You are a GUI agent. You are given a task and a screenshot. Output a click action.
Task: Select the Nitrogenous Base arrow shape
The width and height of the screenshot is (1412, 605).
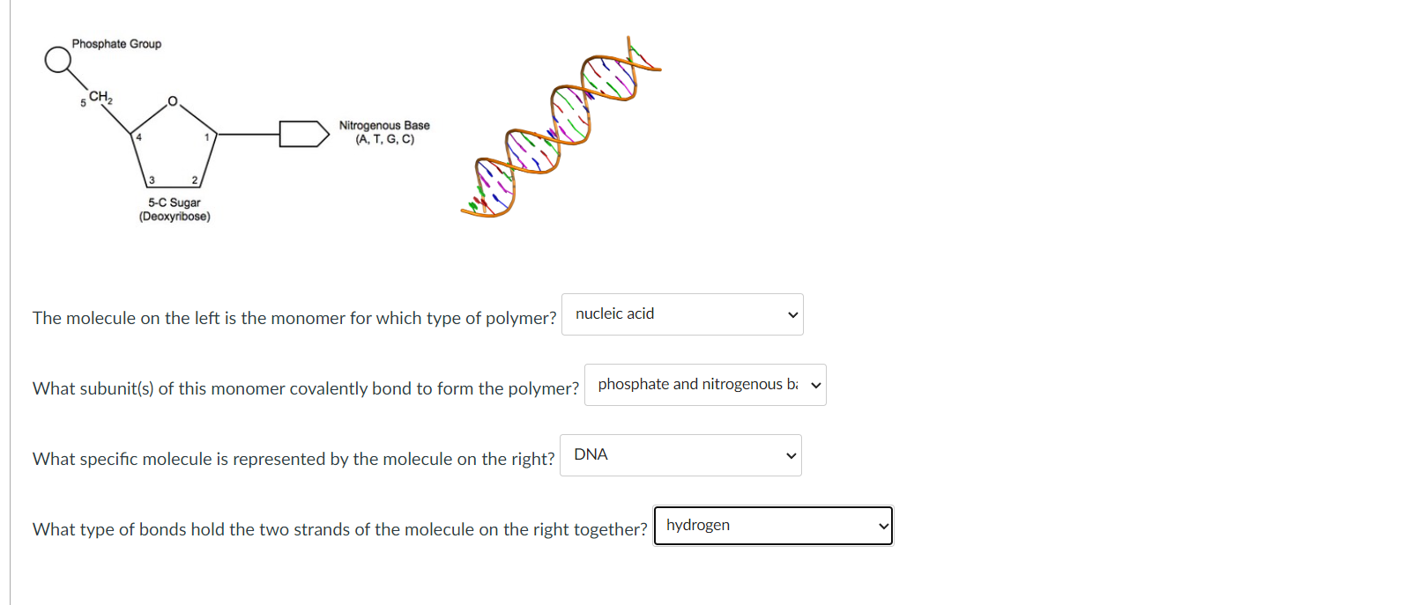tap(302, 135)
